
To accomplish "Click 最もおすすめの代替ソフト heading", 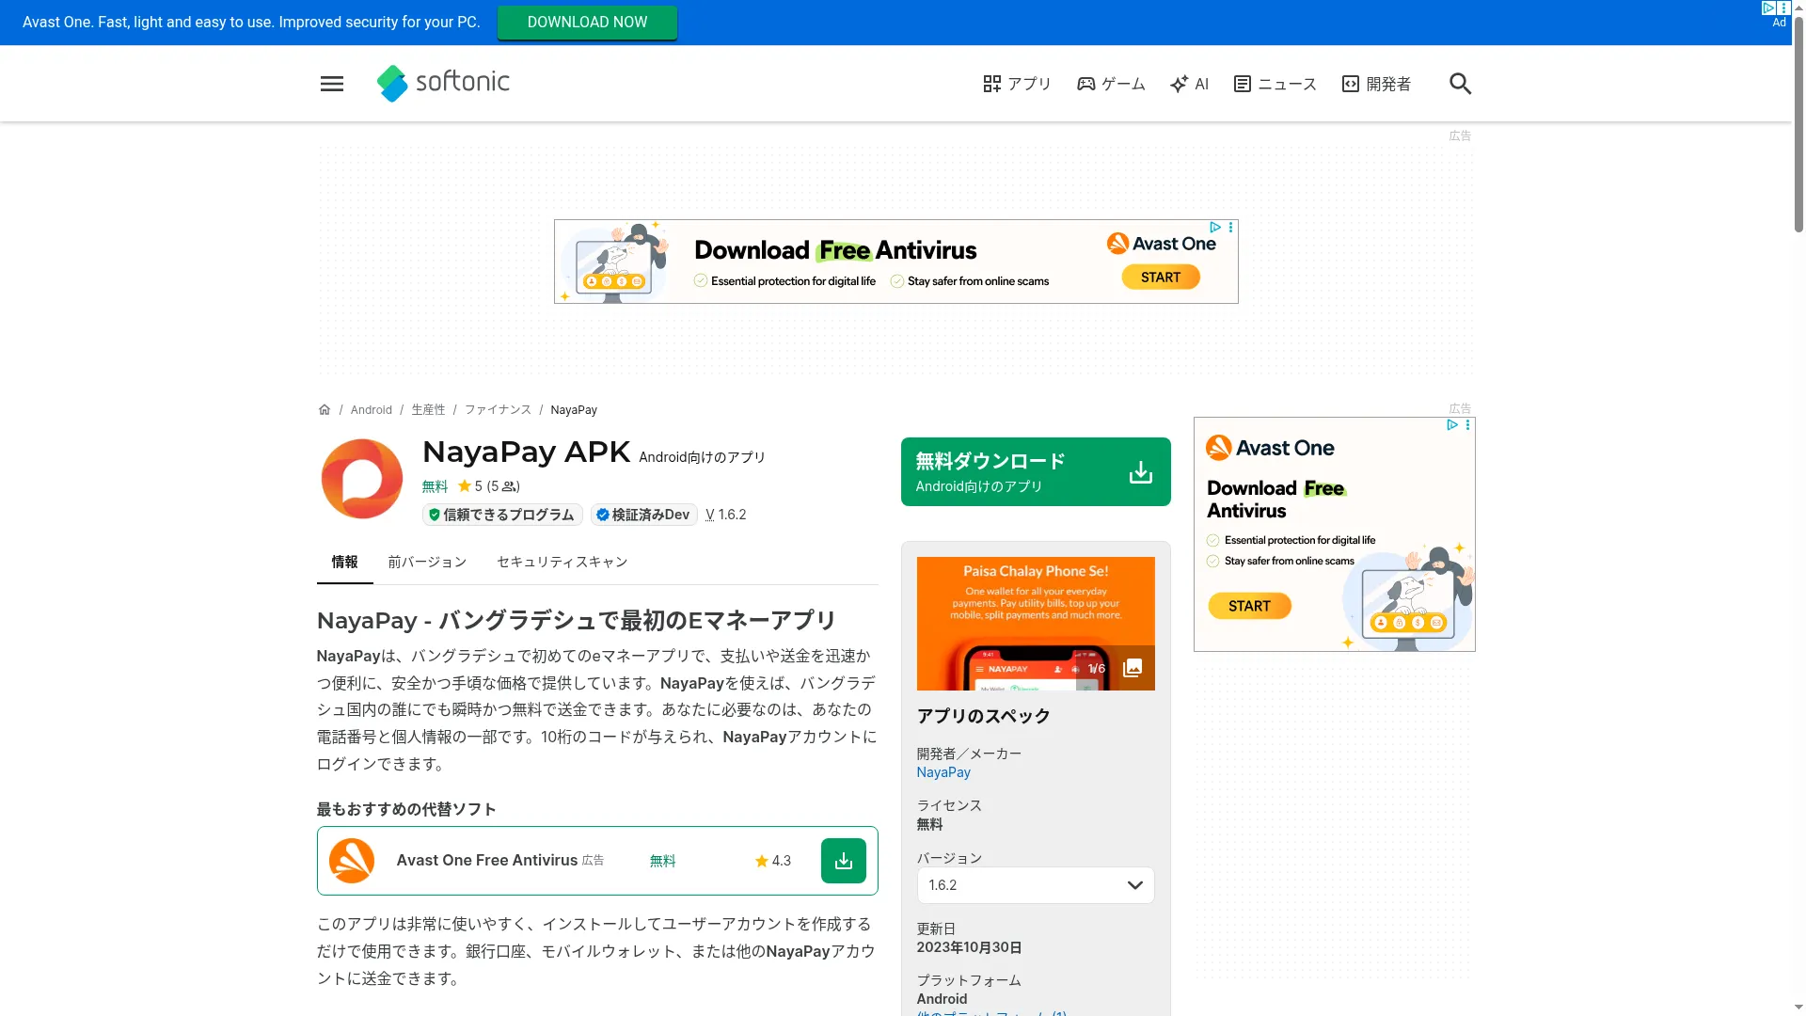I will click(x=406, y=809).
